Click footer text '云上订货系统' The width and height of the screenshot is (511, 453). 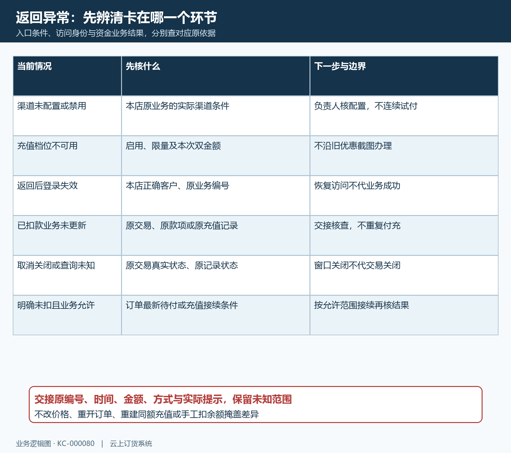131,444
